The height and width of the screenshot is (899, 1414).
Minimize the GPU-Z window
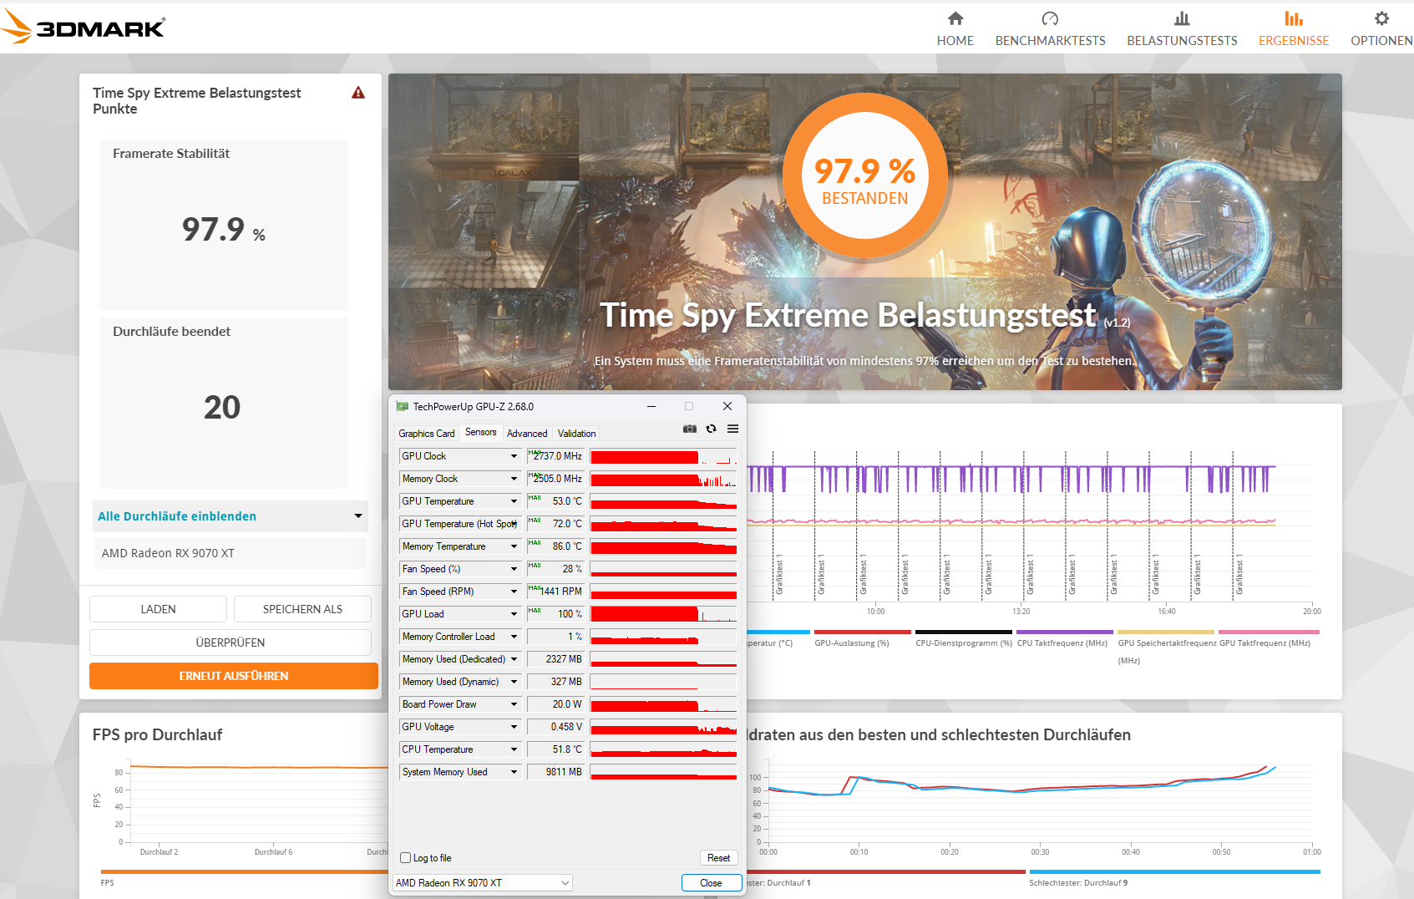tap(651, 407)
